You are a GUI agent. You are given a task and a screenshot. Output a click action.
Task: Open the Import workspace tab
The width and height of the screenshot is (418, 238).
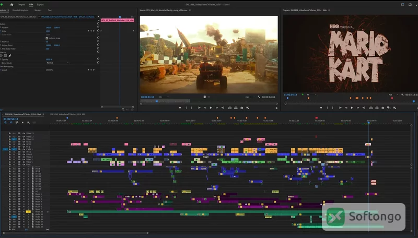pyautogui.click(x=22, y=5)
